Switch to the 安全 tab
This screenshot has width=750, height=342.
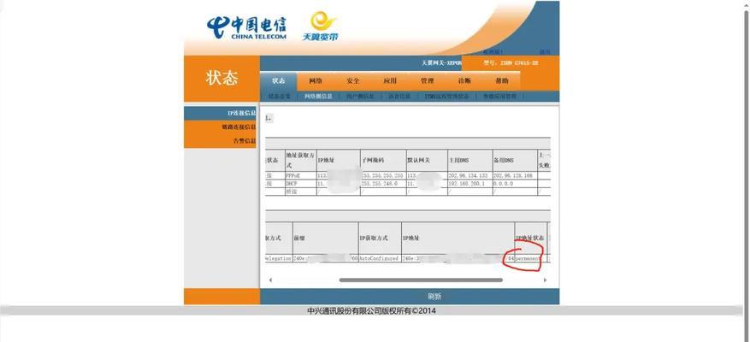point(353,81)
